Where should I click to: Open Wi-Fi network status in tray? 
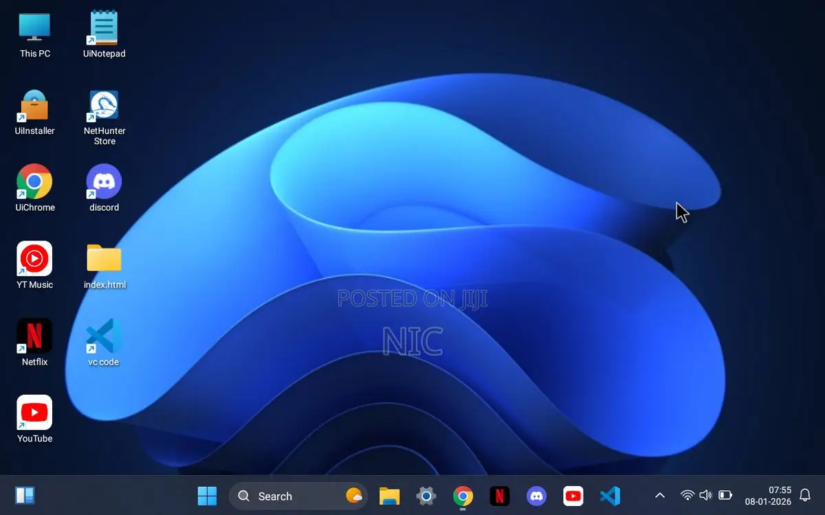[687, 495]
